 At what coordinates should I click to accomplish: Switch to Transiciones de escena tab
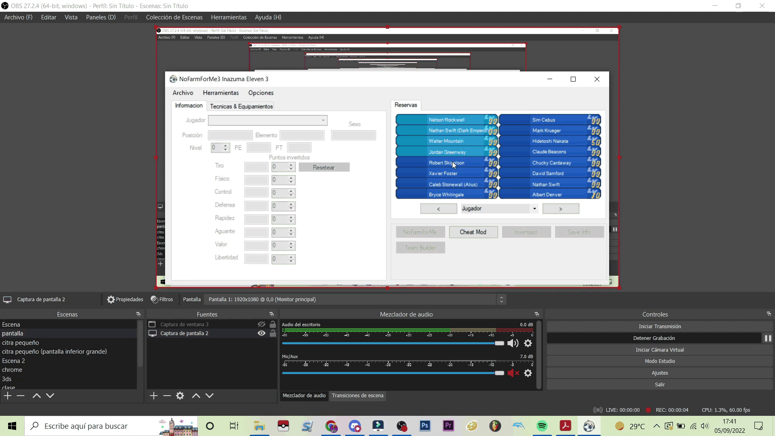tap(358, 396)
